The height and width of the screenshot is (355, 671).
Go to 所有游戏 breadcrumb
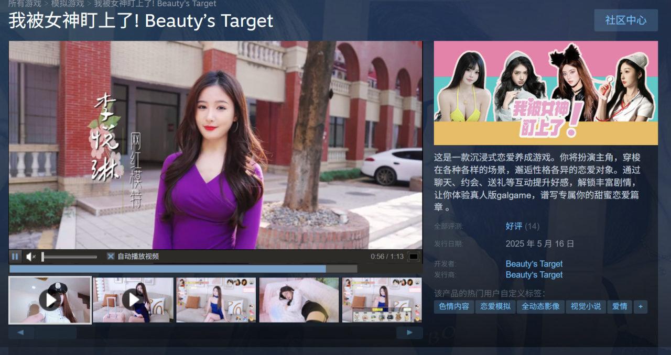click(24, 4)
